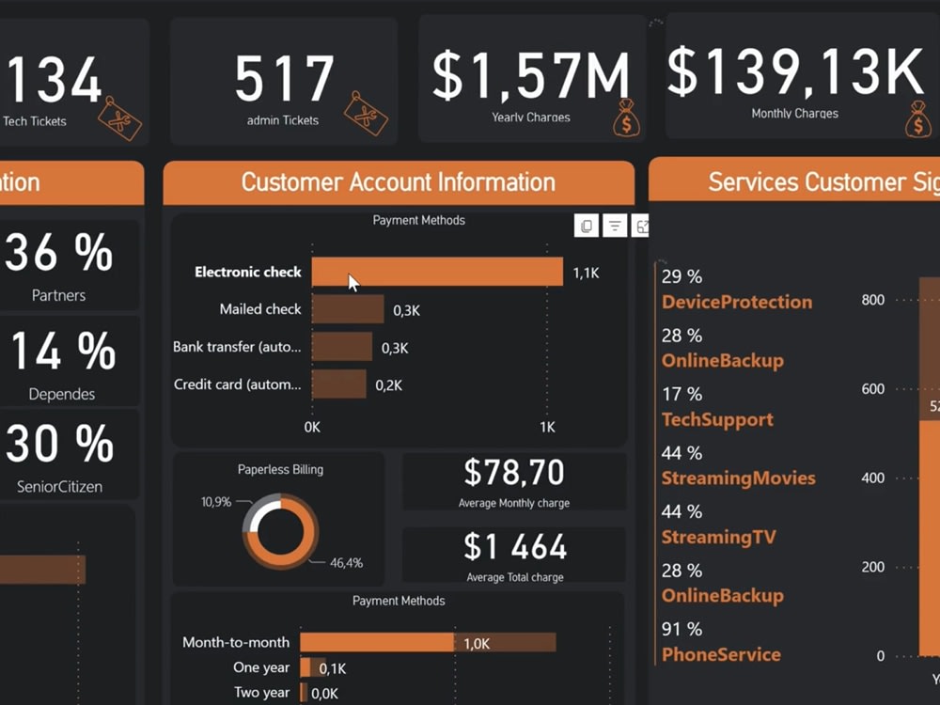The height and width of the screenshot is (705, 940).
Task: Select the orange segment of the Month-to-month bar
Action: point(377,642)
